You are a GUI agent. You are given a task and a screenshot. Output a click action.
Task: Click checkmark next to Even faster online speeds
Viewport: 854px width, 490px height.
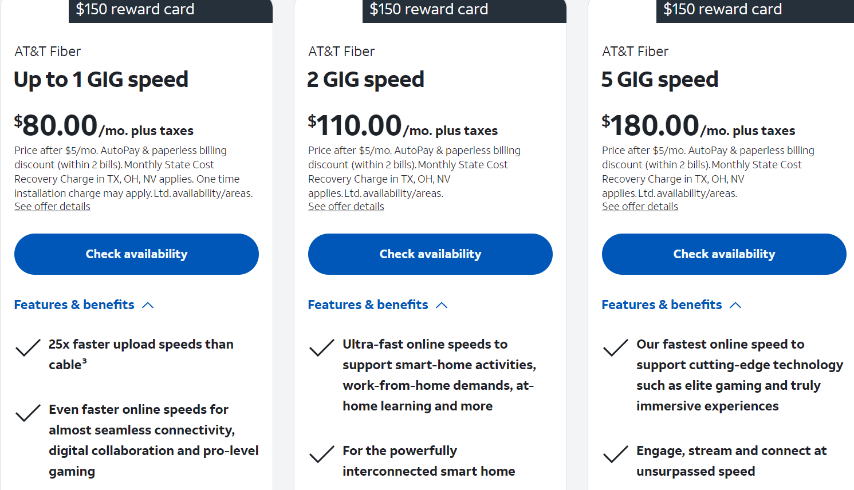click(27, 413)
